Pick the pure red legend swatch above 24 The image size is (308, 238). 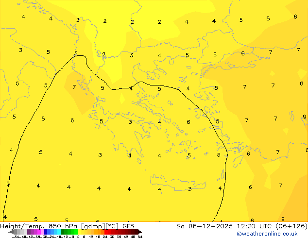click(x=106, y=232)
